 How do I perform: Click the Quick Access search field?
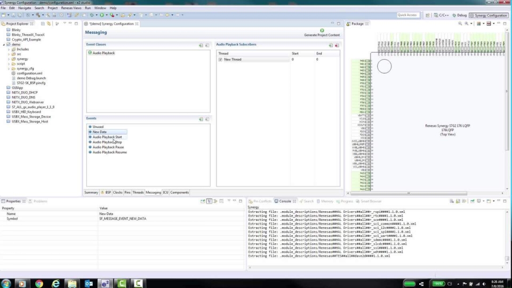click(407, 15)
